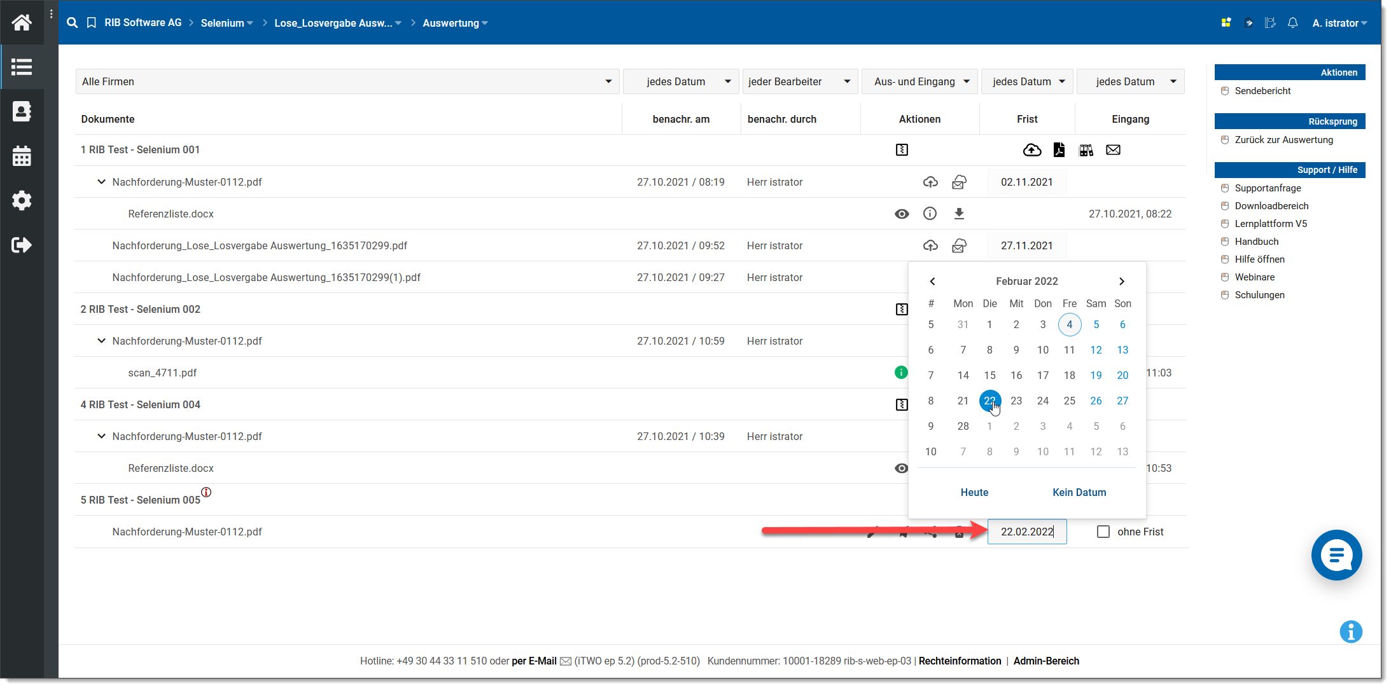Screen dimensions: 1391x688
Task: Click info icon in first Referenzliste.docx row
Action: [930, 214]
